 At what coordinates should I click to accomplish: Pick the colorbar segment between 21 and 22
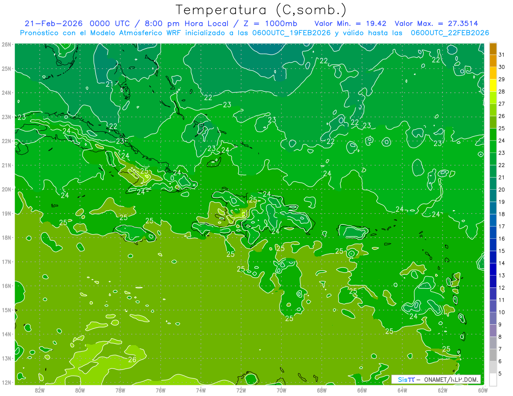click(x=493, y=171)
